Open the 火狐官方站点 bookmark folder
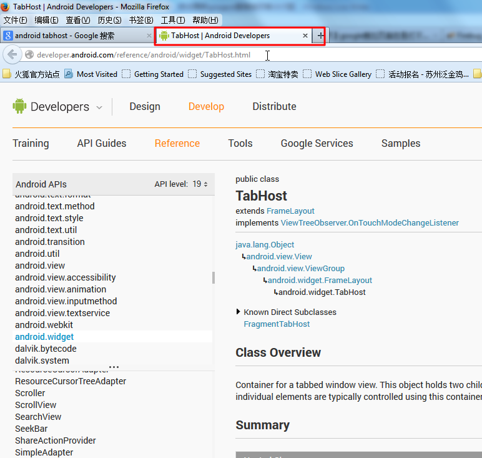482x458 pixels. [x=31, y=74]
